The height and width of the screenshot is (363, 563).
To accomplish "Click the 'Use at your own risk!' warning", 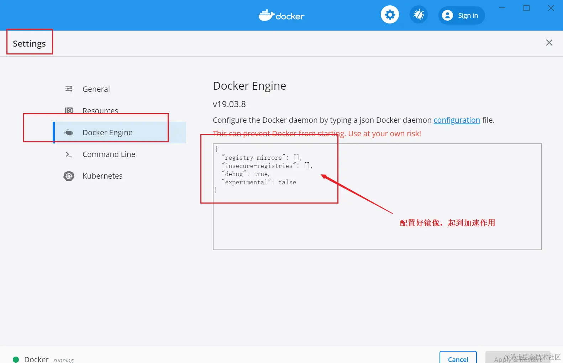I will click(x=384, y=134).
